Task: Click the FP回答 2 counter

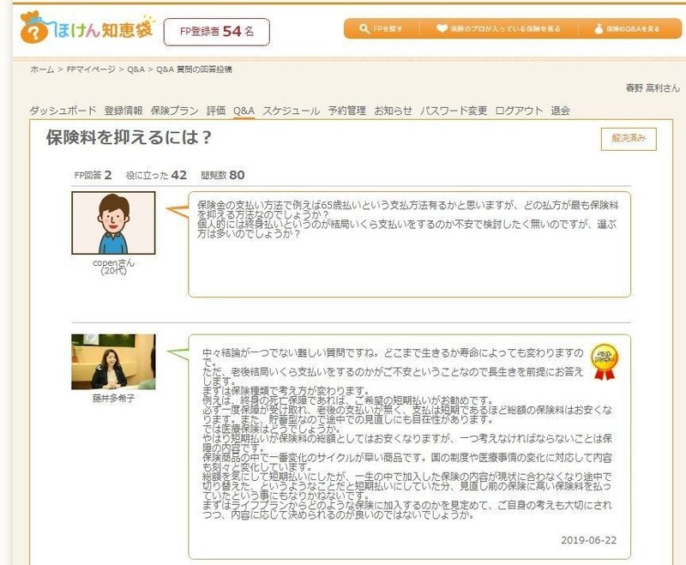Action: pos(93,176)
